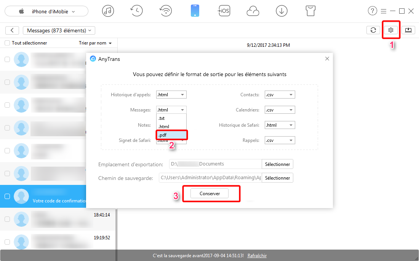Open the Contacts format dropdown
This screenshot has height=261, width=419.
pyautogui.click(x=280, y=94)
